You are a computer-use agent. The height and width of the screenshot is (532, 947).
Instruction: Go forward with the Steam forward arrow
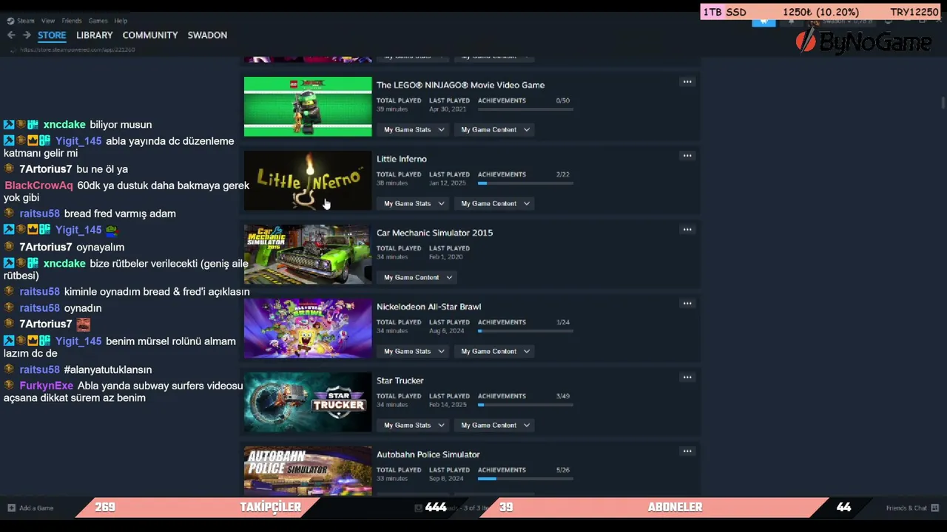coord(27,35)
